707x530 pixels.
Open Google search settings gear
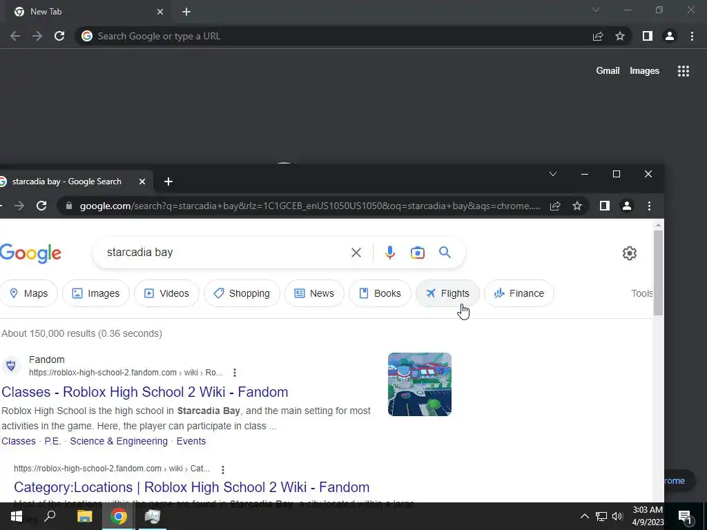[x=630, y=253]
